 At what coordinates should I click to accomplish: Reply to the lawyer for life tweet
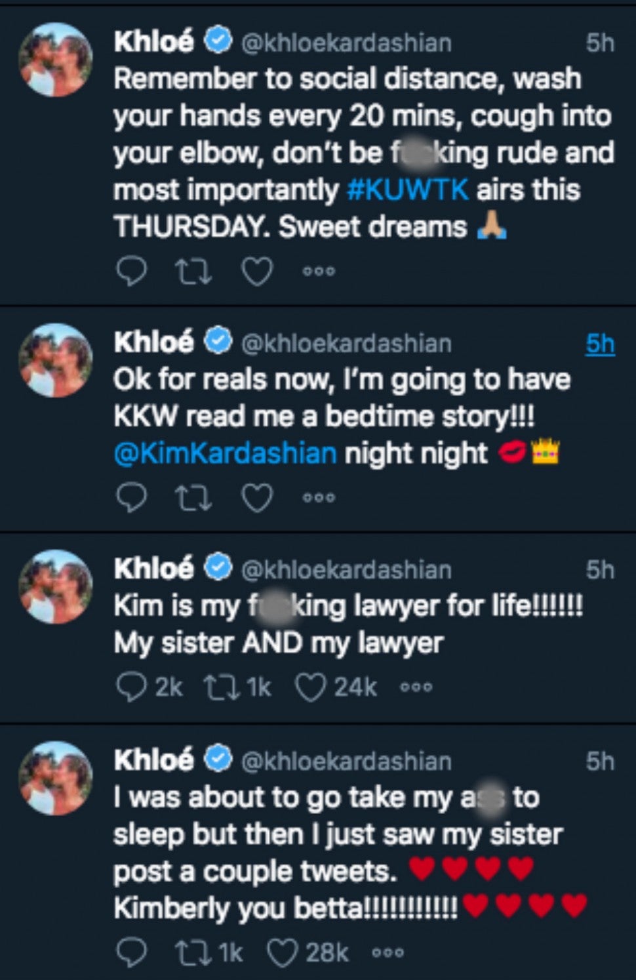click(x=130, y=687)
